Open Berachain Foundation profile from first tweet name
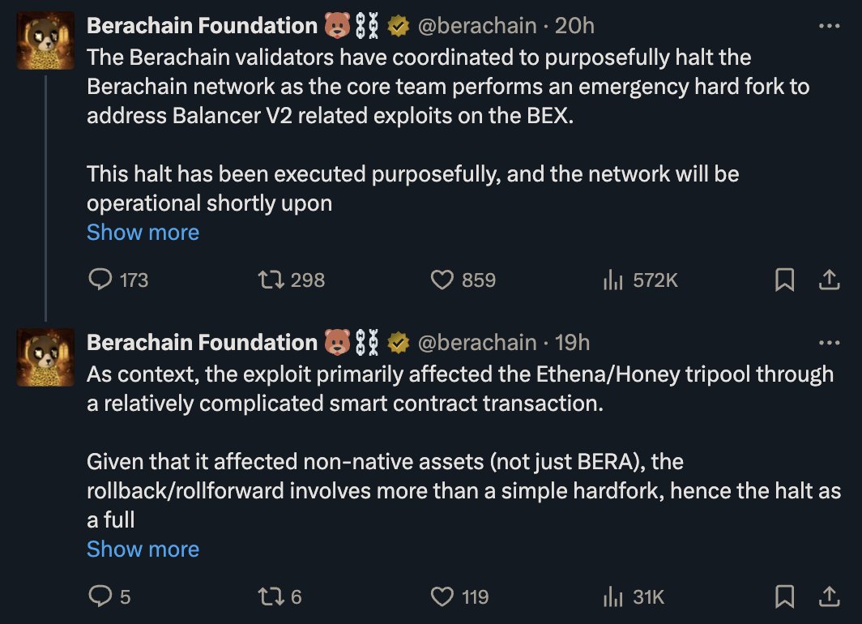The height and width of the screenshot is (624, 862). 202,26
